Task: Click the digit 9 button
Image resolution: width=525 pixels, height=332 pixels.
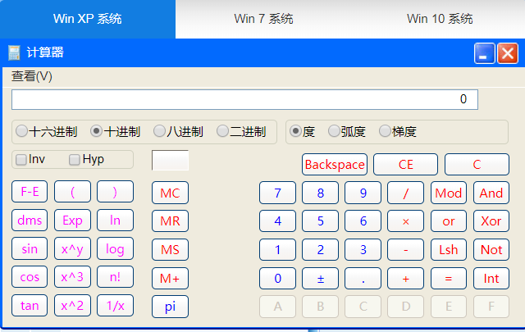Action: (363, 193)
